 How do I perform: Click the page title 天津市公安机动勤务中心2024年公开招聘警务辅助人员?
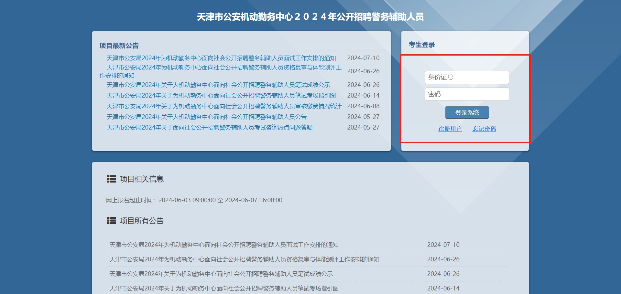click(310, 17)
